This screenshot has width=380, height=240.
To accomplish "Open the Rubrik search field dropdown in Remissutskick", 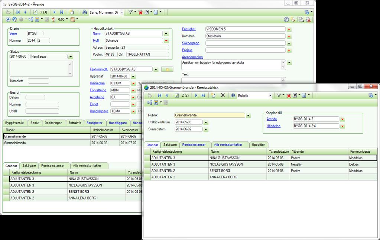I will point(270,96).
